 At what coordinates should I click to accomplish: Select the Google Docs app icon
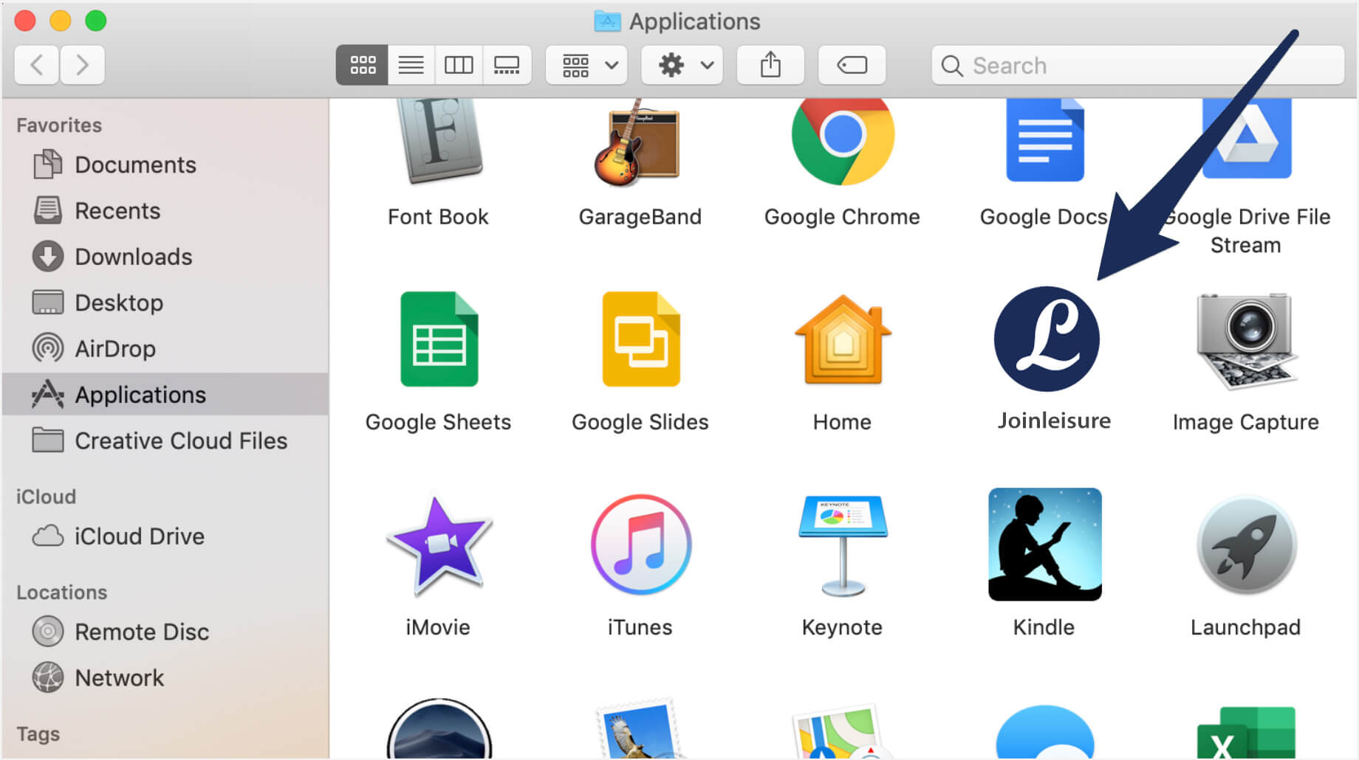[1044, 140]
